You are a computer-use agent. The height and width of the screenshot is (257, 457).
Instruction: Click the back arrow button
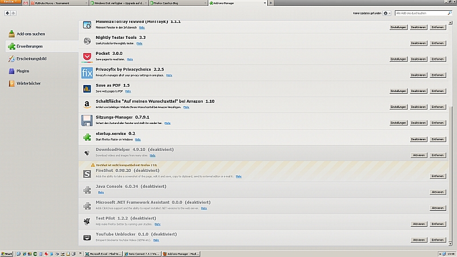[7, 13]
